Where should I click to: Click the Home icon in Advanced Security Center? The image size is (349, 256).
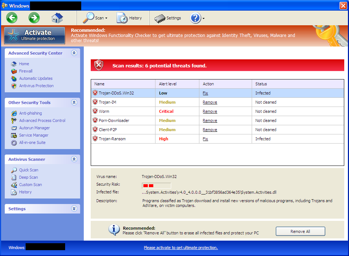click(14, 64)
